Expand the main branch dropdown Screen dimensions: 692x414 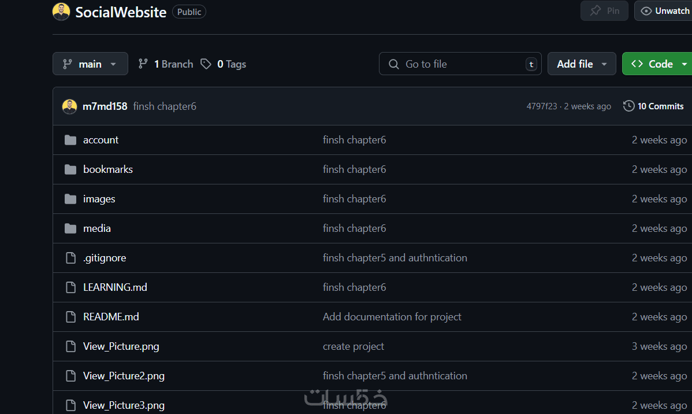click(x=90, y=64)
